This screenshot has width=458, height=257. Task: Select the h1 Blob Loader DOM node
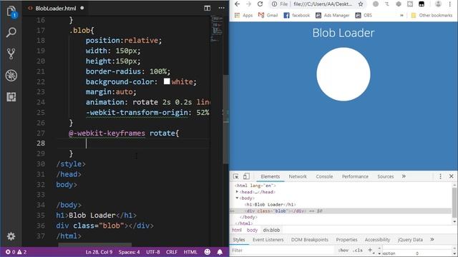[271, 205]
